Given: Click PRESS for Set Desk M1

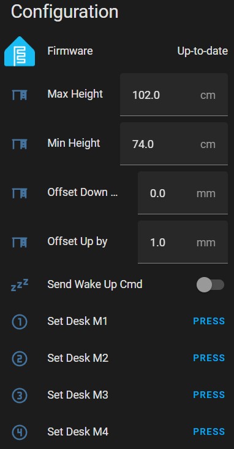Looking at the screenshot, I should click(x=209, y=321).
